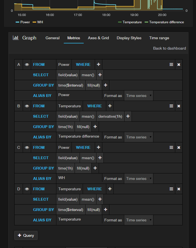Screen dimensions: 196x248
Task: Click the Temperature difference alias input field
Action: [79, 136]
